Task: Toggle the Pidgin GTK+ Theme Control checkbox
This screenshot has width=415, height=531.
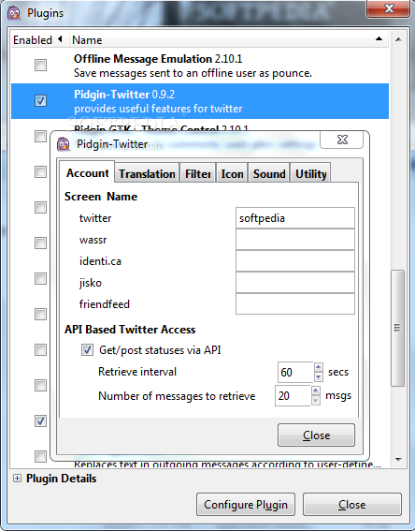Action: click(40, 136)
